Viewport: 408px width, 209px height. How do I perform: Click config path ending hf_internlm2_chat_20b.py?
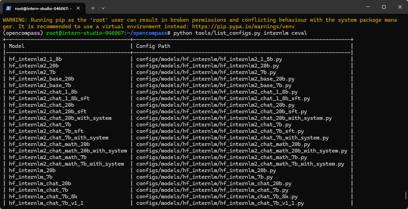(216, 105)
